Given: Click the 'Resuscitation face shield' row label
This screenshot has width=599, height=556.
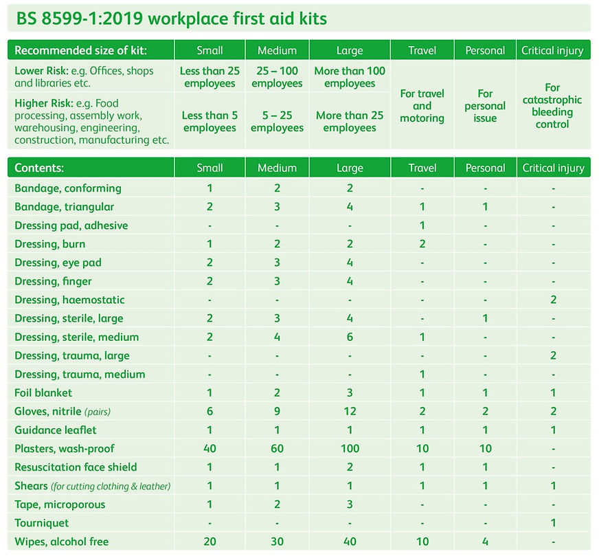Looking at the screenshot, I should pos(76,467).
